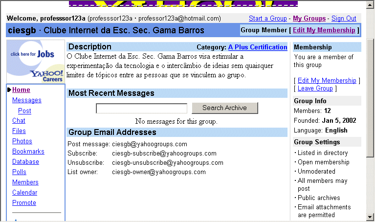The image size is (375, 222).
Task: Click the Start a Group link
Action: click(267, 19)
